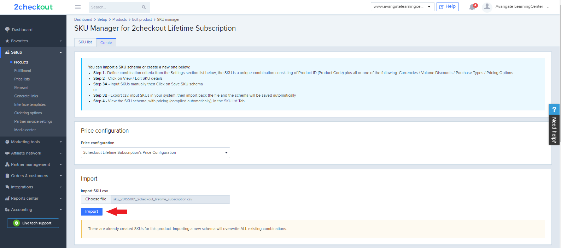This screenshot has height=248, width=561.
Task: Click the Favorites star icon
Action: tap(7, 41)
